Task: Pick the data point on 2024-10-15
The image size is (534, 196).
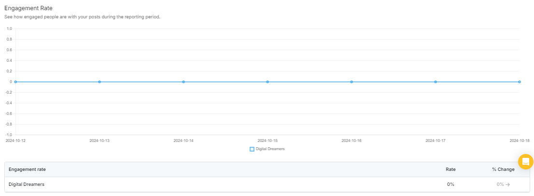Action: (267, 82)
